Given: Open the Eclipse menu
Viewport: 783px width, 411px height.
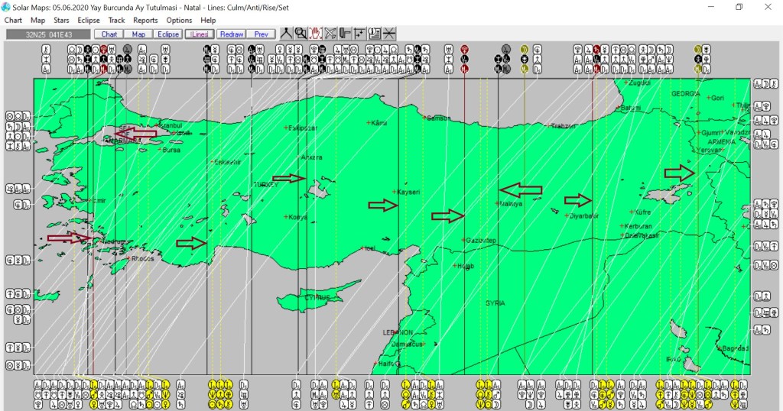Looking at the screenshot, I should point(89,20).
